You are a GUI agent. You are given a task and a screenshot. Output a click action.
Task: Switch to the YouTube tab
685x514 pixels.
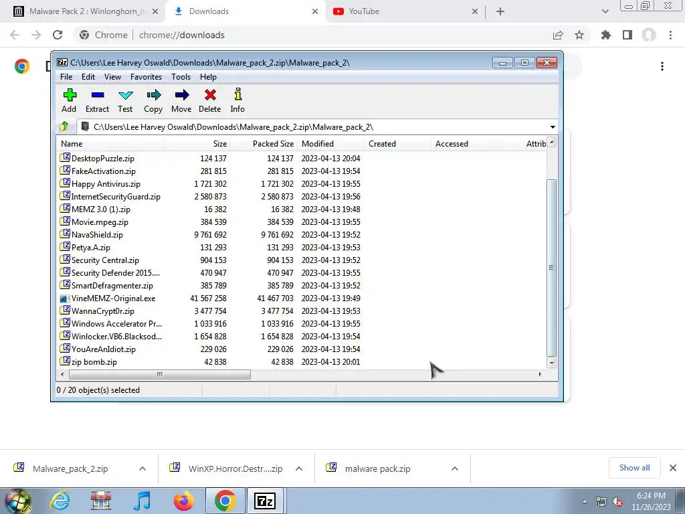pos(404,11)
